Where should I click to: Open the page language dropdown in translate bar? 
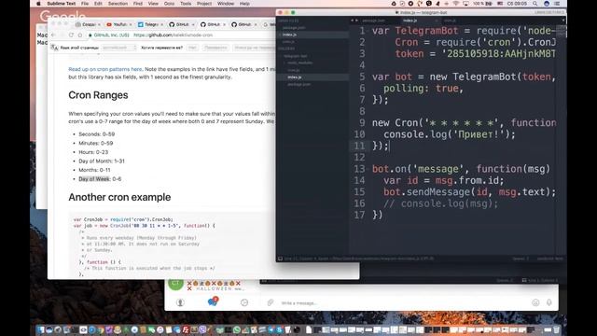click(x=119, y=48)
